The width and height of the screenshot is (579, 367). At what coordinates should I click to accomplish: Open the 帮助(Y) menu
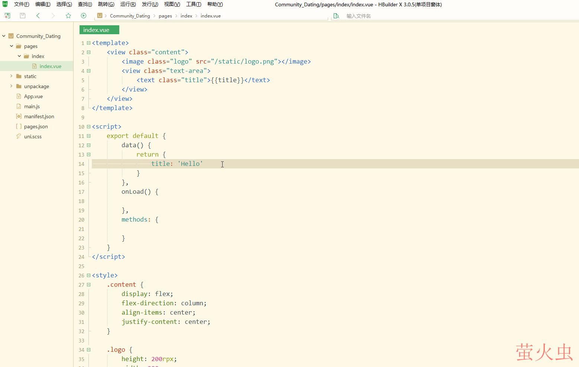click(215, 4)
